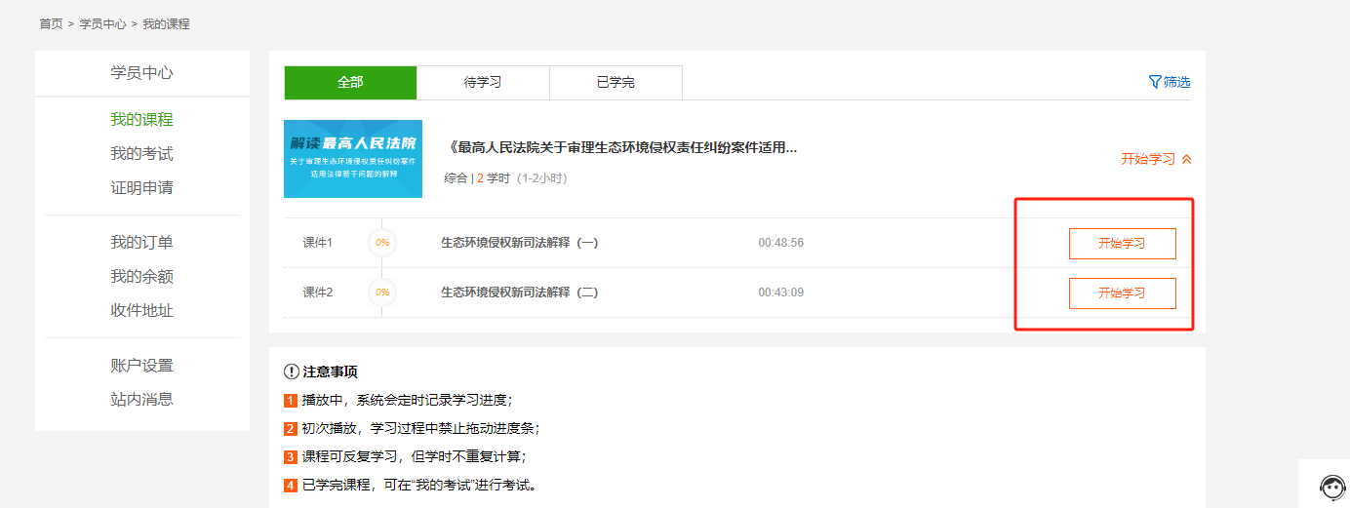The image size is (1350, 508).
Task: Open 我的订单 in sidebar
Action: (141, 243)
